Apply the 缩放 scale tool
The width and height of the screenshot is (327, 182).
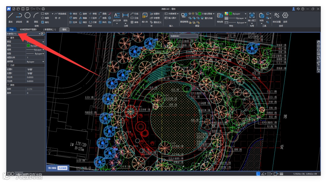83,22
